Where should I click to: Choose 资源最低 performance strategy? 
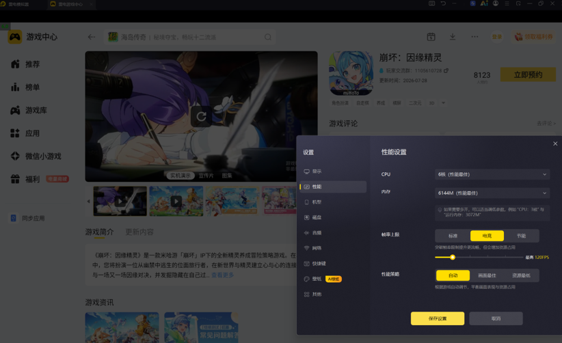point(521,275)
